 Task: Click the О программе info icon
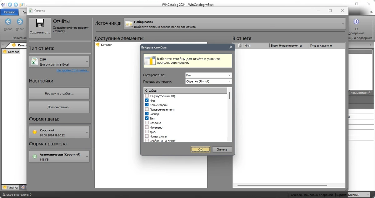pos(356,22)
